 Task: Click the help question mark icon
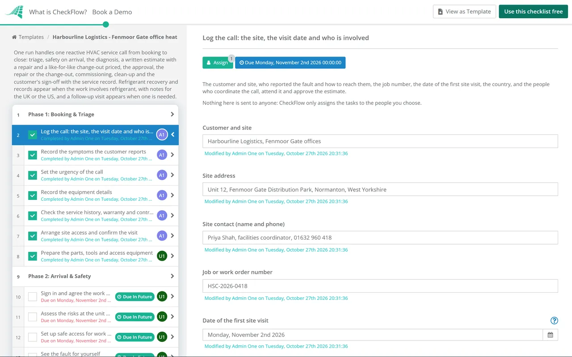point(554,320)
